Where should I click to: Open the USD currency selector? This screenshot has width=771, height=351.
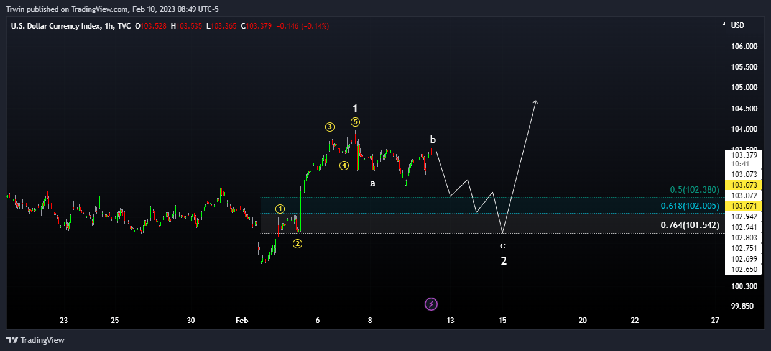[737, 25]
